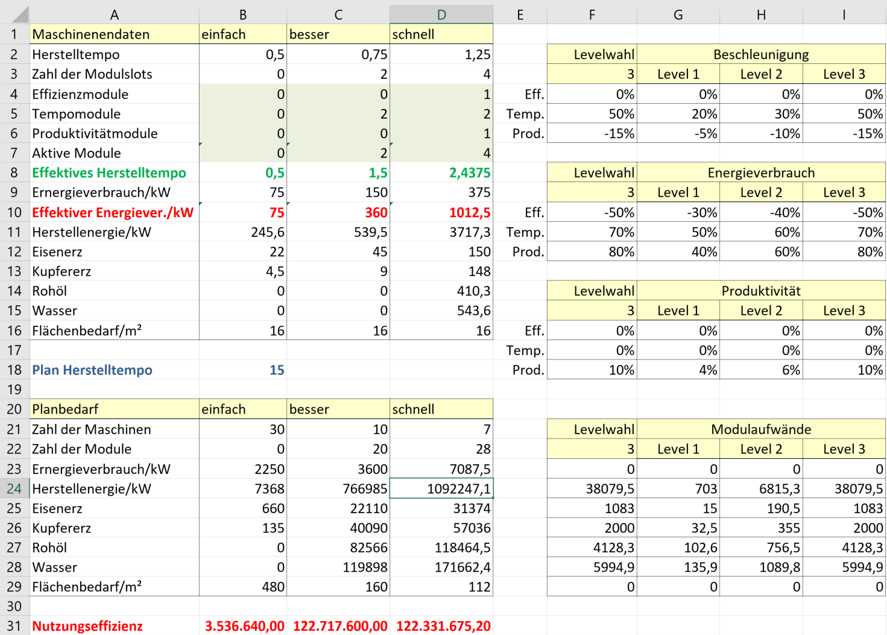Select the Levelwahl value 3 under Energieverbrauch

pos(592,192)
